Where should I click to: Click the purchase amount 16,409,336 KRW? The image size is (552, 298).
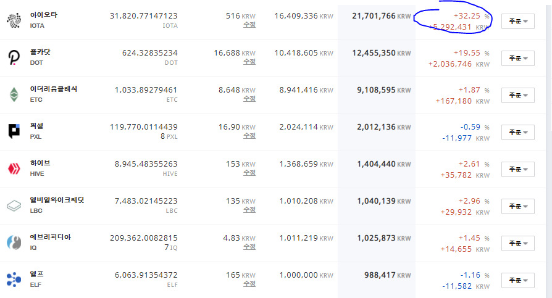(x=304, y=16)
